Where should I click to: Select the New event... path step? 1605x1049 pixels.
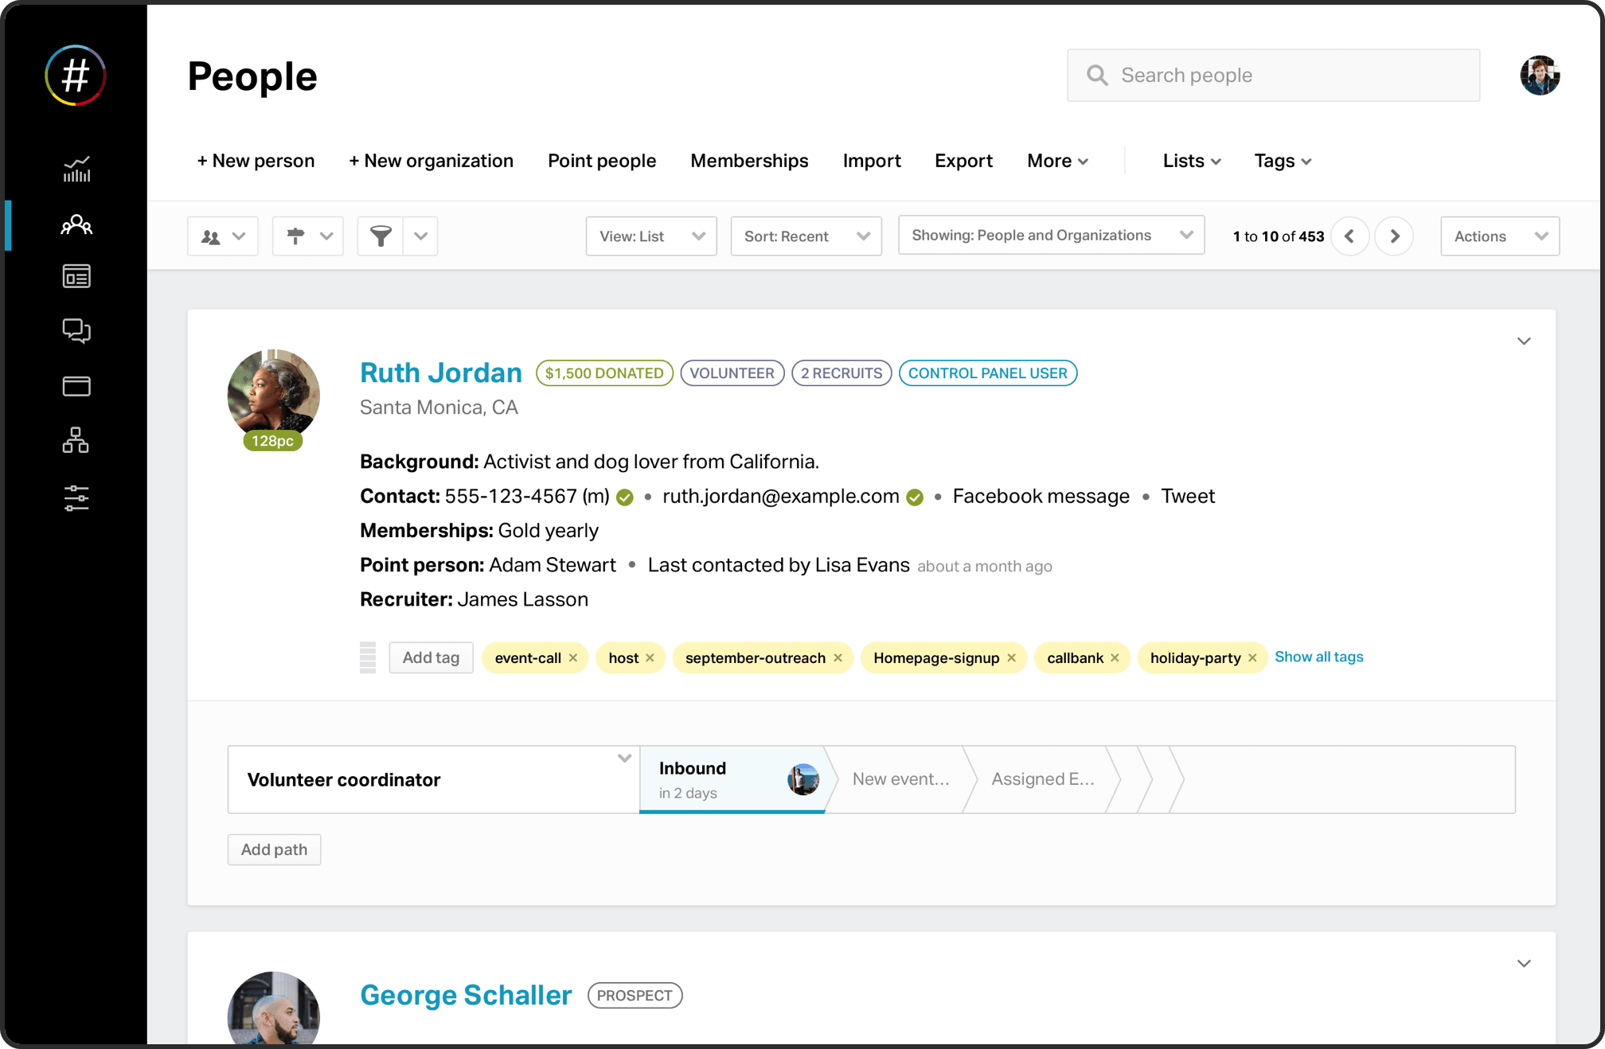pyautogui.click(x=900, y=779)
